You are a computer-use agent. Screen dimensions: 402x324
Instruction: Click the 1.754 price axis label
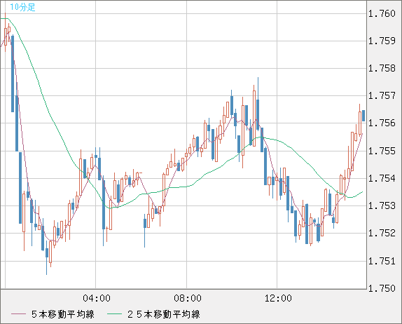tap(382, 178)
